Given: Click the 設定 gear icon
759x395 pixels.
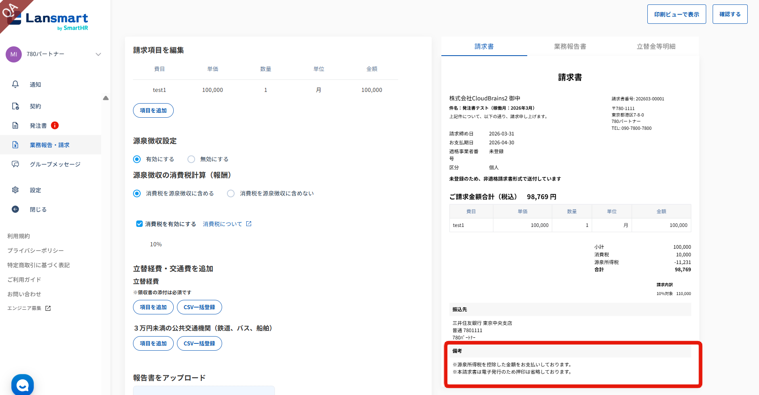Looking at the screenshot, I should point(15,190).
